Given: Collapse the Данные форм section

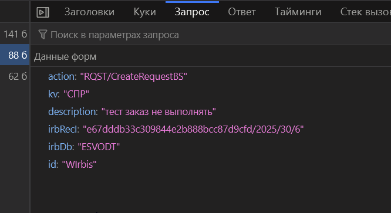Looking at the screenshot, I should coord(65,56).
